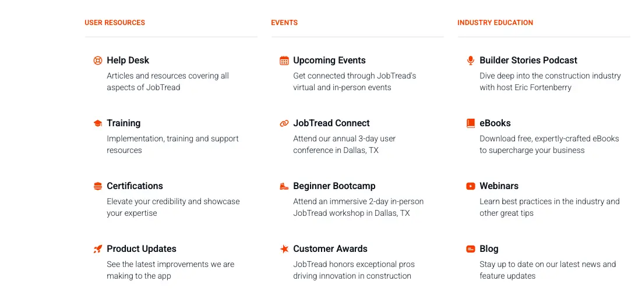
Task: Click the Training graduation cap icon
Action: click(98, 123)
